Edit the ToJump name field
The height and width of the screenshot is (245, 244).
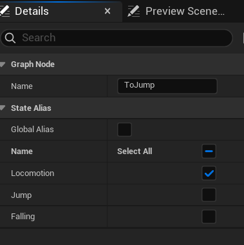167,86
